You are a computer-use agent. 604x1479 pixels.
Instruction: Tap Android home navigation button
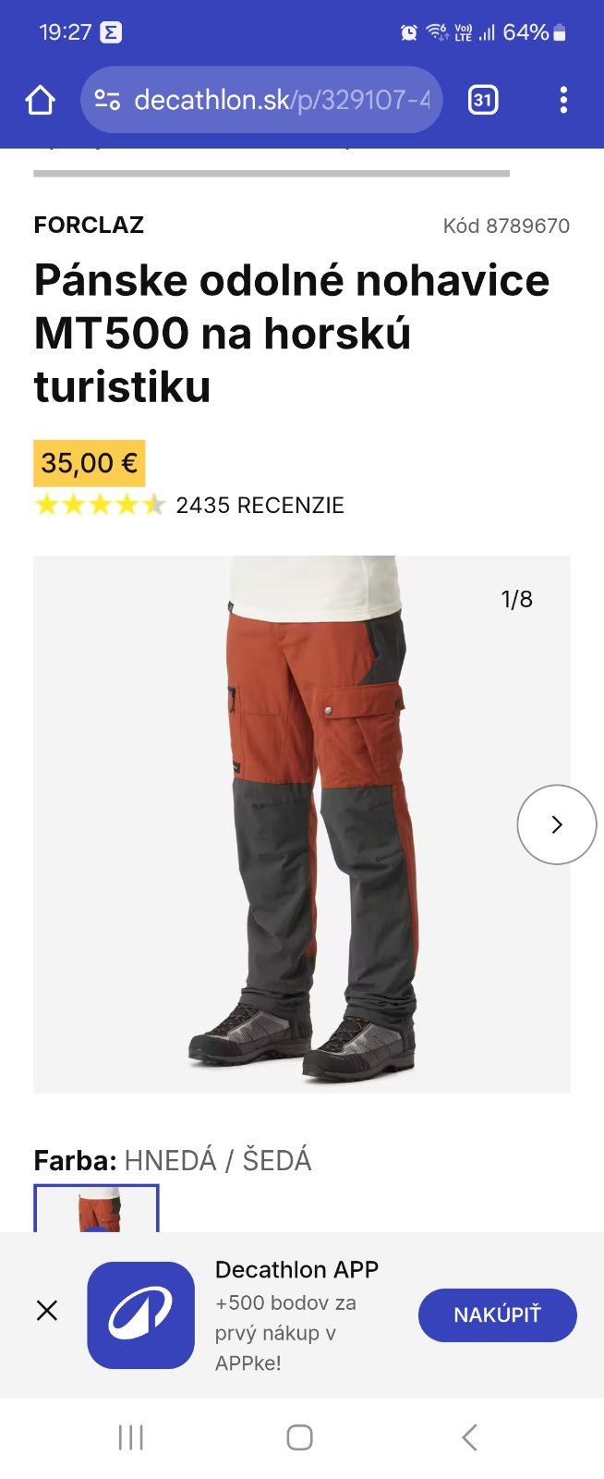[300, 1437]
